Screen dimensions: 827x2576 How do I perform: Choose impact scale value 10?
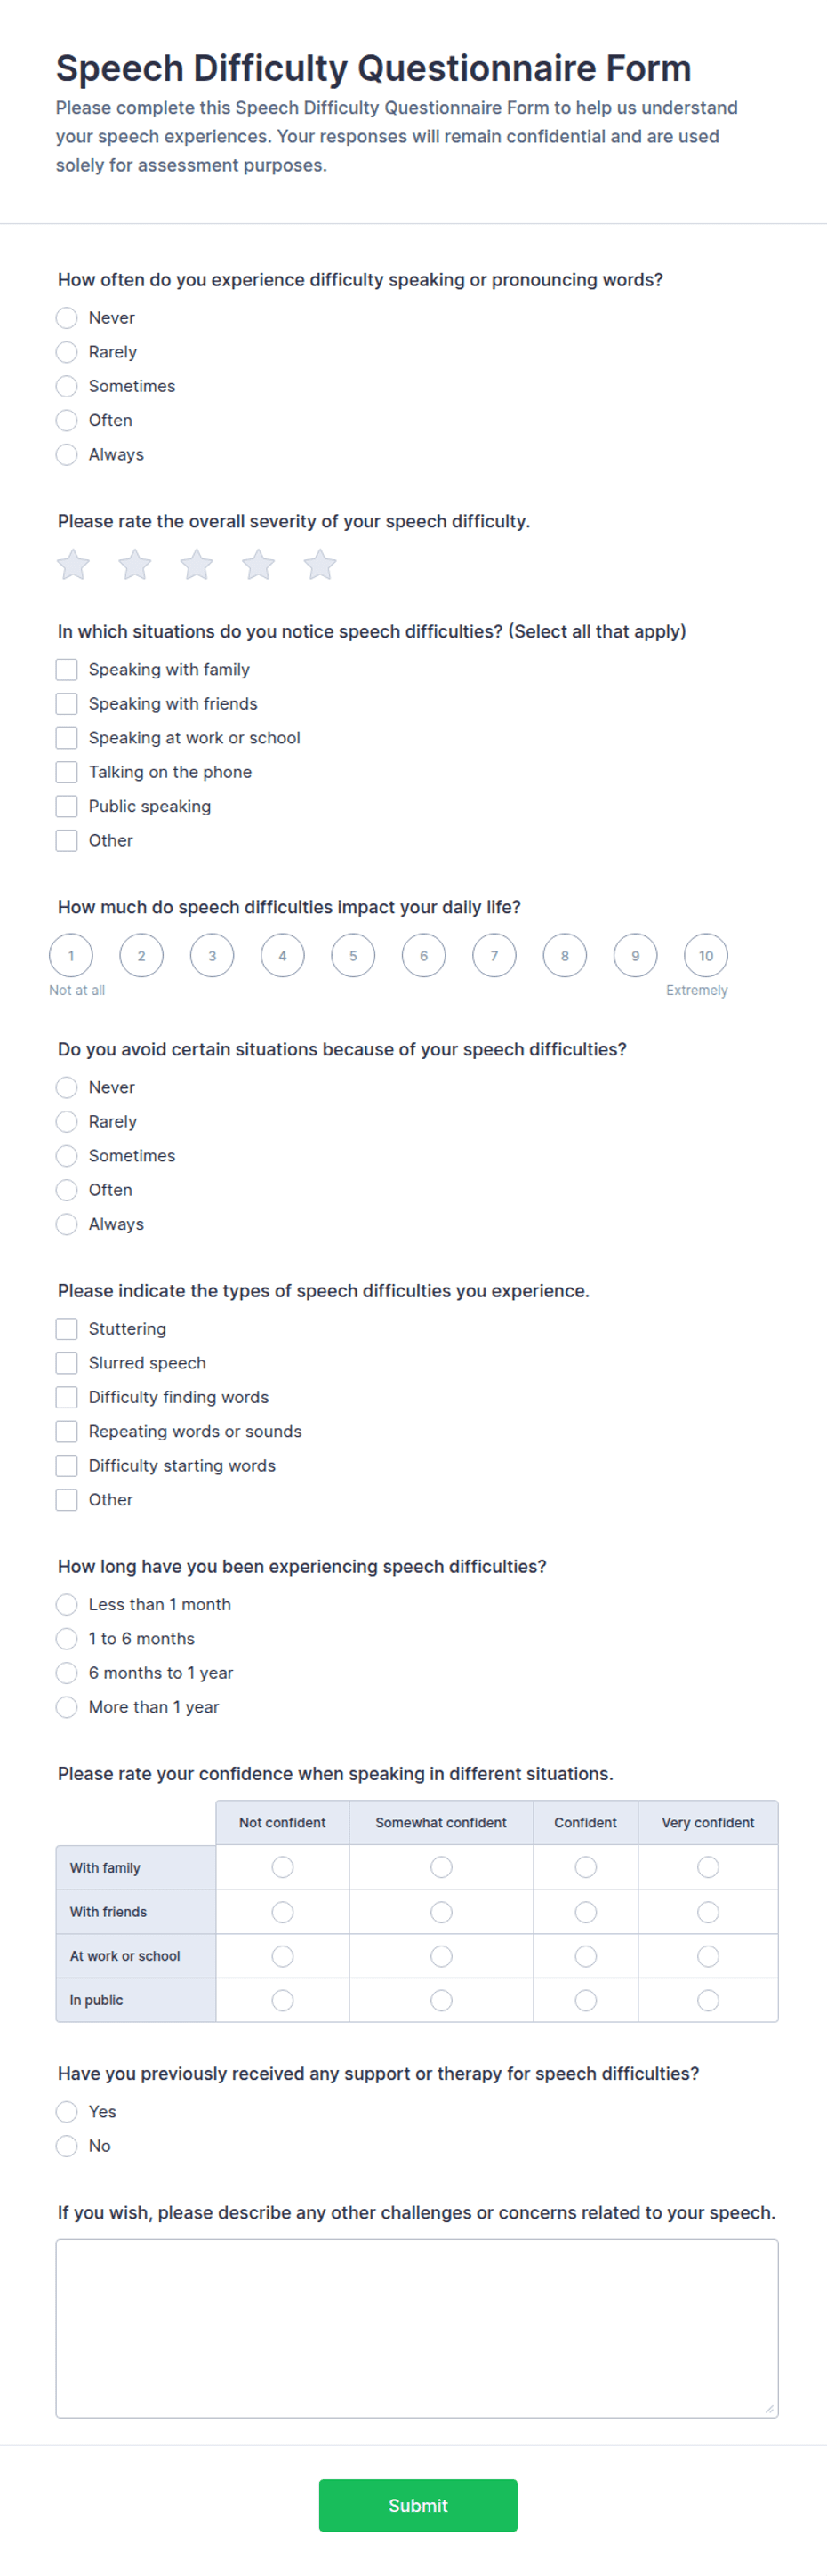706,955
